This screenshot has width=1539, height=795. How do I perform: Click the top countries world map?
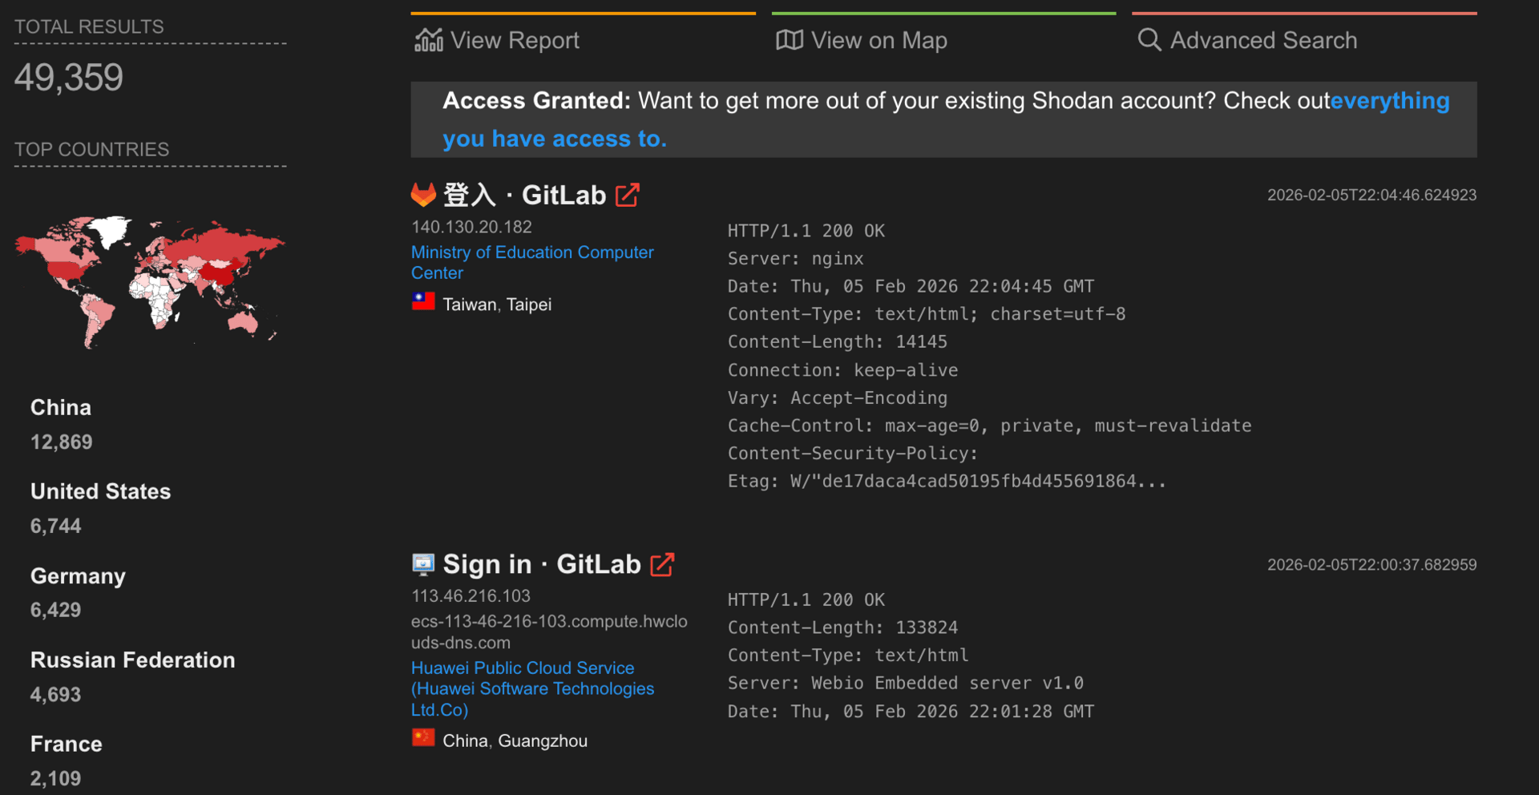pos(150,280)
